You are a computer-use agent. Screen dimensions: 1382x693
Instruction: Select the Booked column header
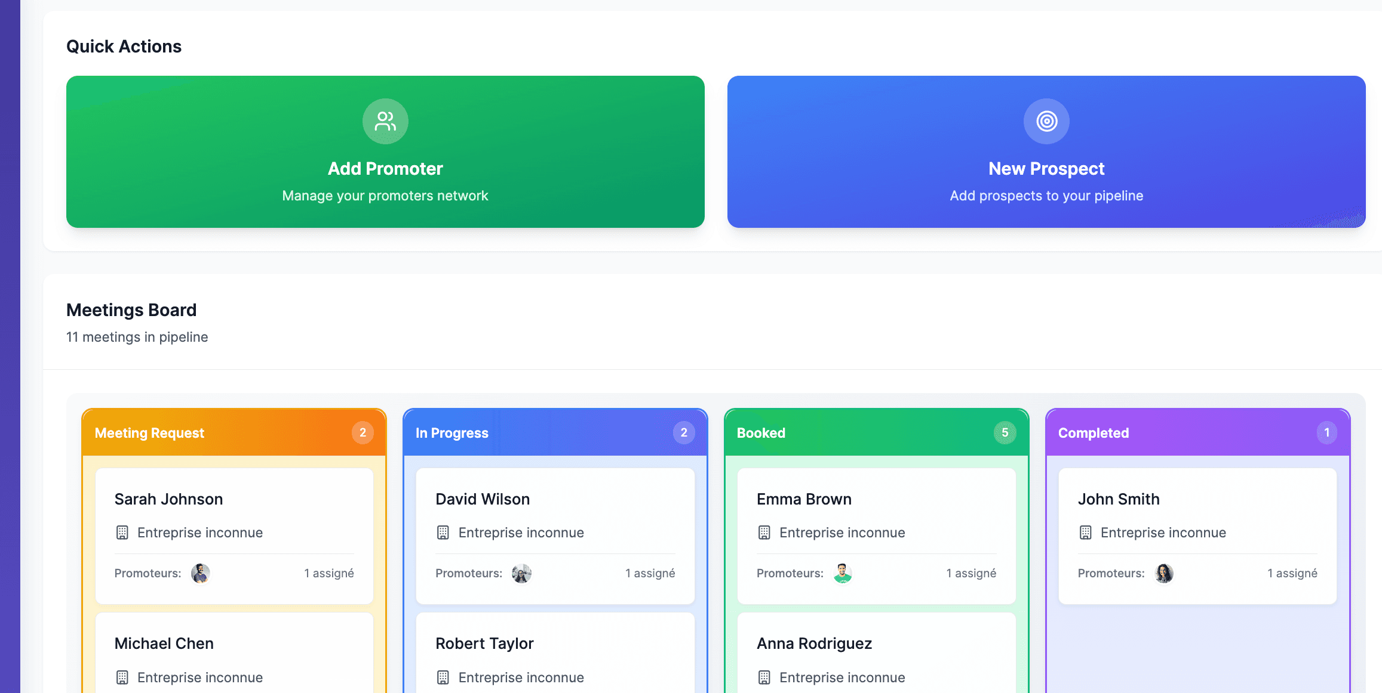[x=877, y=432]
